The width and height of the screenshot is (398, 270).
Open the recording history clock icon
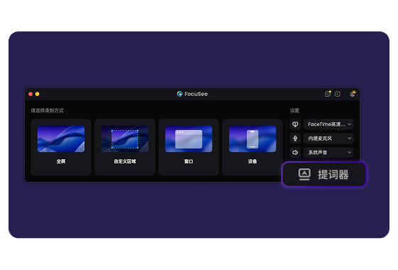pyautogui.click(x=338, y=94)
